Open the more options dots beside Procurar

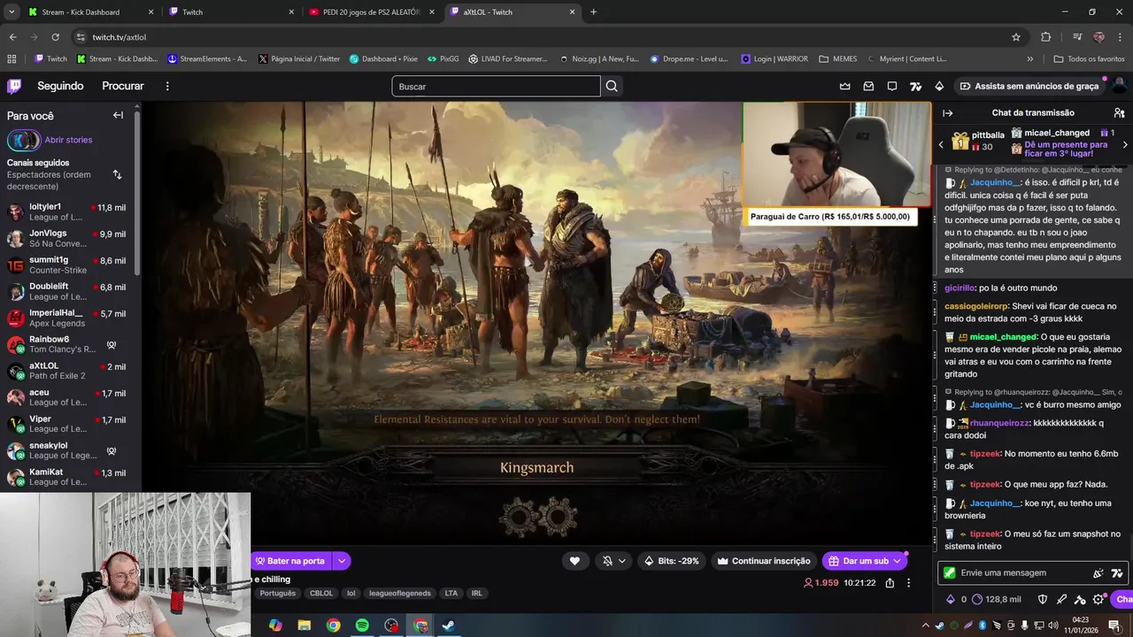[x=167, y=86]
